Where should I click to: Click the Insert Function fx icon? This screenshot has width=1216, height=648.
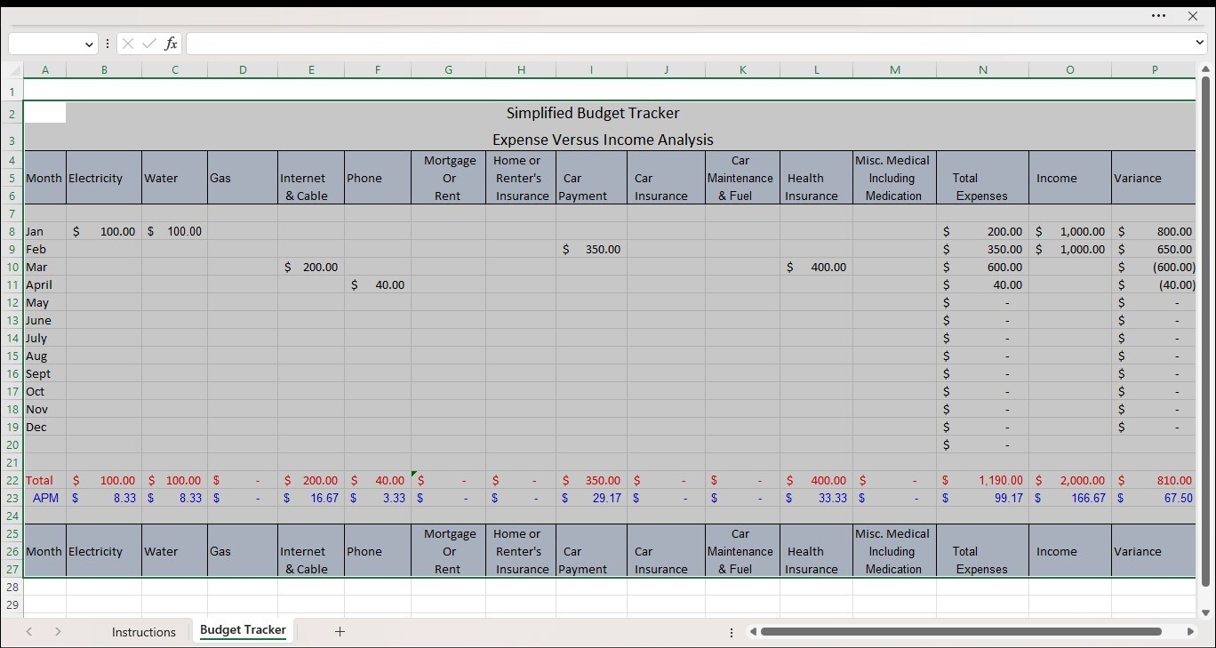click(x=171, y=44)
